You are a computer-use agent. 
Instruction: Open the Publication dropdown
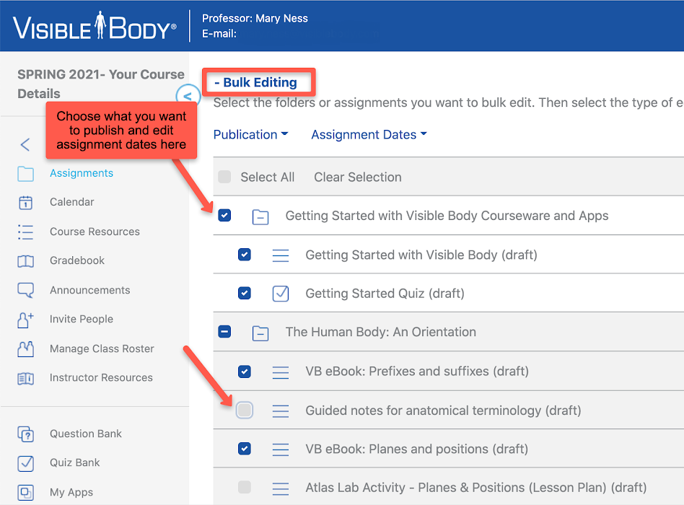click(x=251, y=135)
